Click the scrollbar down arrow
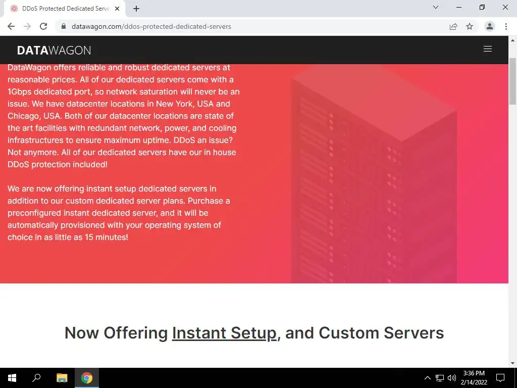The width and height of the screenshot is (517, 388). [513, 363]
